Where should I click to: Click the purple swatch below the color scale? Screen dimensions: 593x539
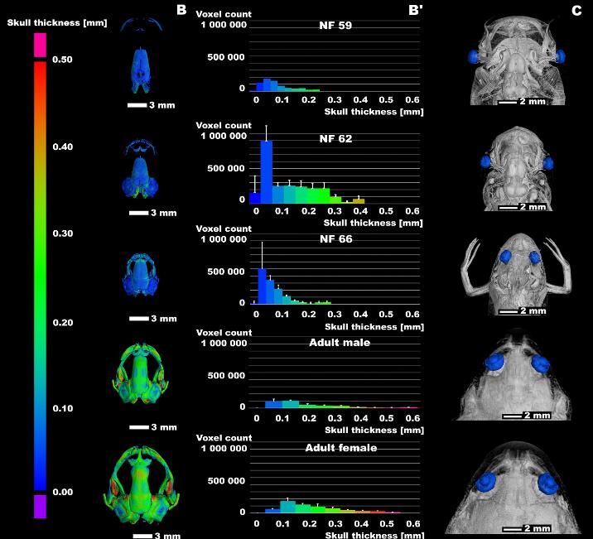[x=39, y=506]
